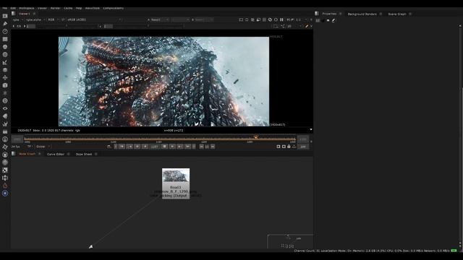Click the pencil icon in viewer toolbar

click(x=307, y=26)
